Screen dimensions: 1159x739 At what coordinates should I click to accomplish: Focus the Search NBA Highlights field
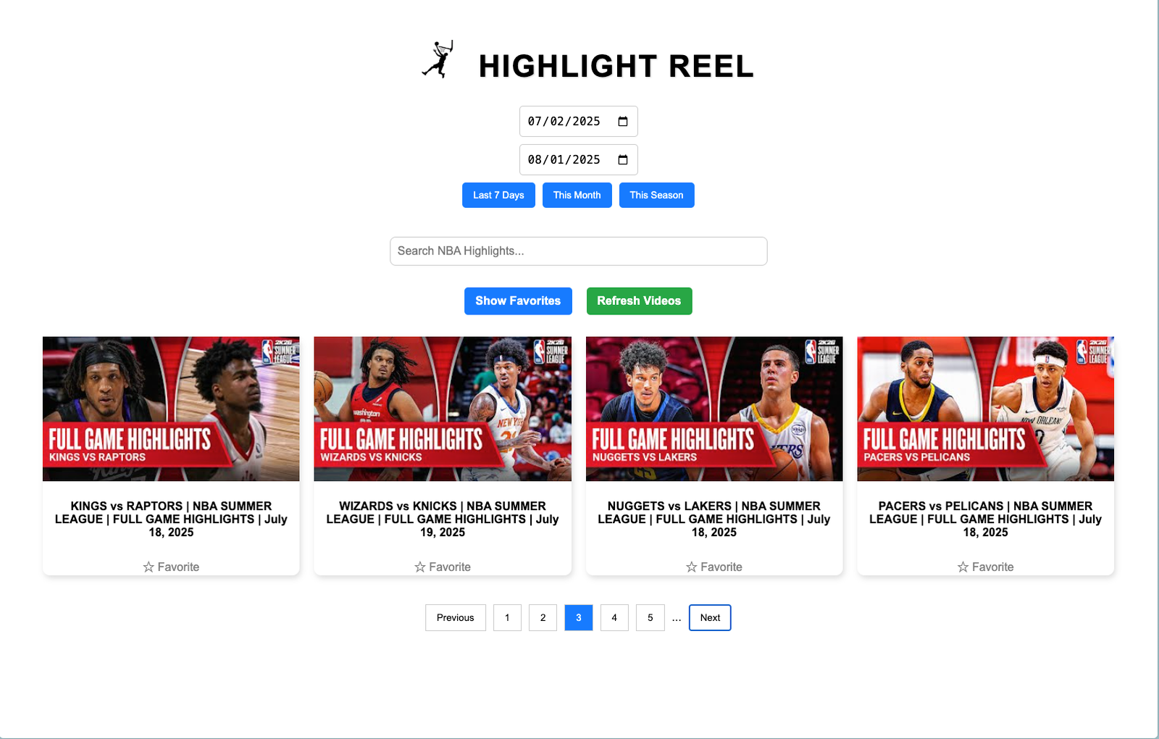click(578, 251)
